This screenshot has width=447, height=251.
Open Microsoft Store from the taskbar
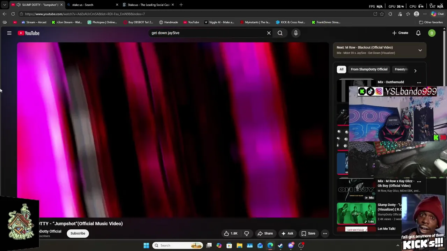click(229, 245)
